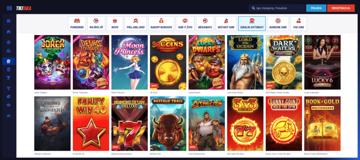Switch to the Novo category
This screenshot has width=360, height=160.
(x=115, y=24)
